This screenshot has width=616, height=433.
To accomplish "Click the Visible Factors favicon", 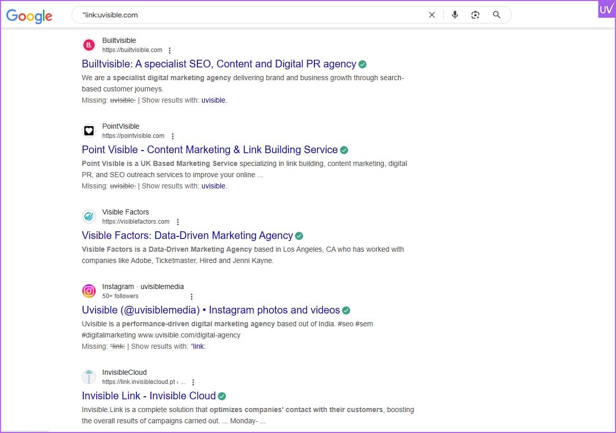I will [x=89, y=216].
